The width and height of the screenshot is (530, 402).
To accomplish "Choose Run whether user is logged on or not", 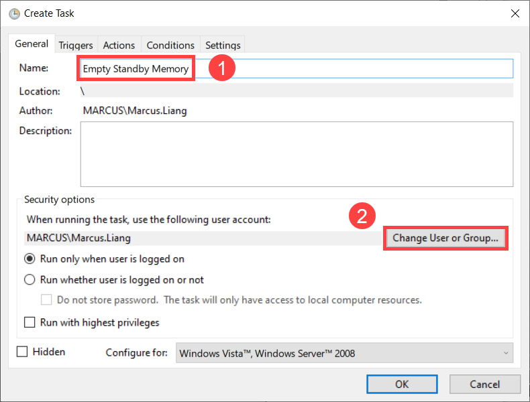I will (30, 280).
